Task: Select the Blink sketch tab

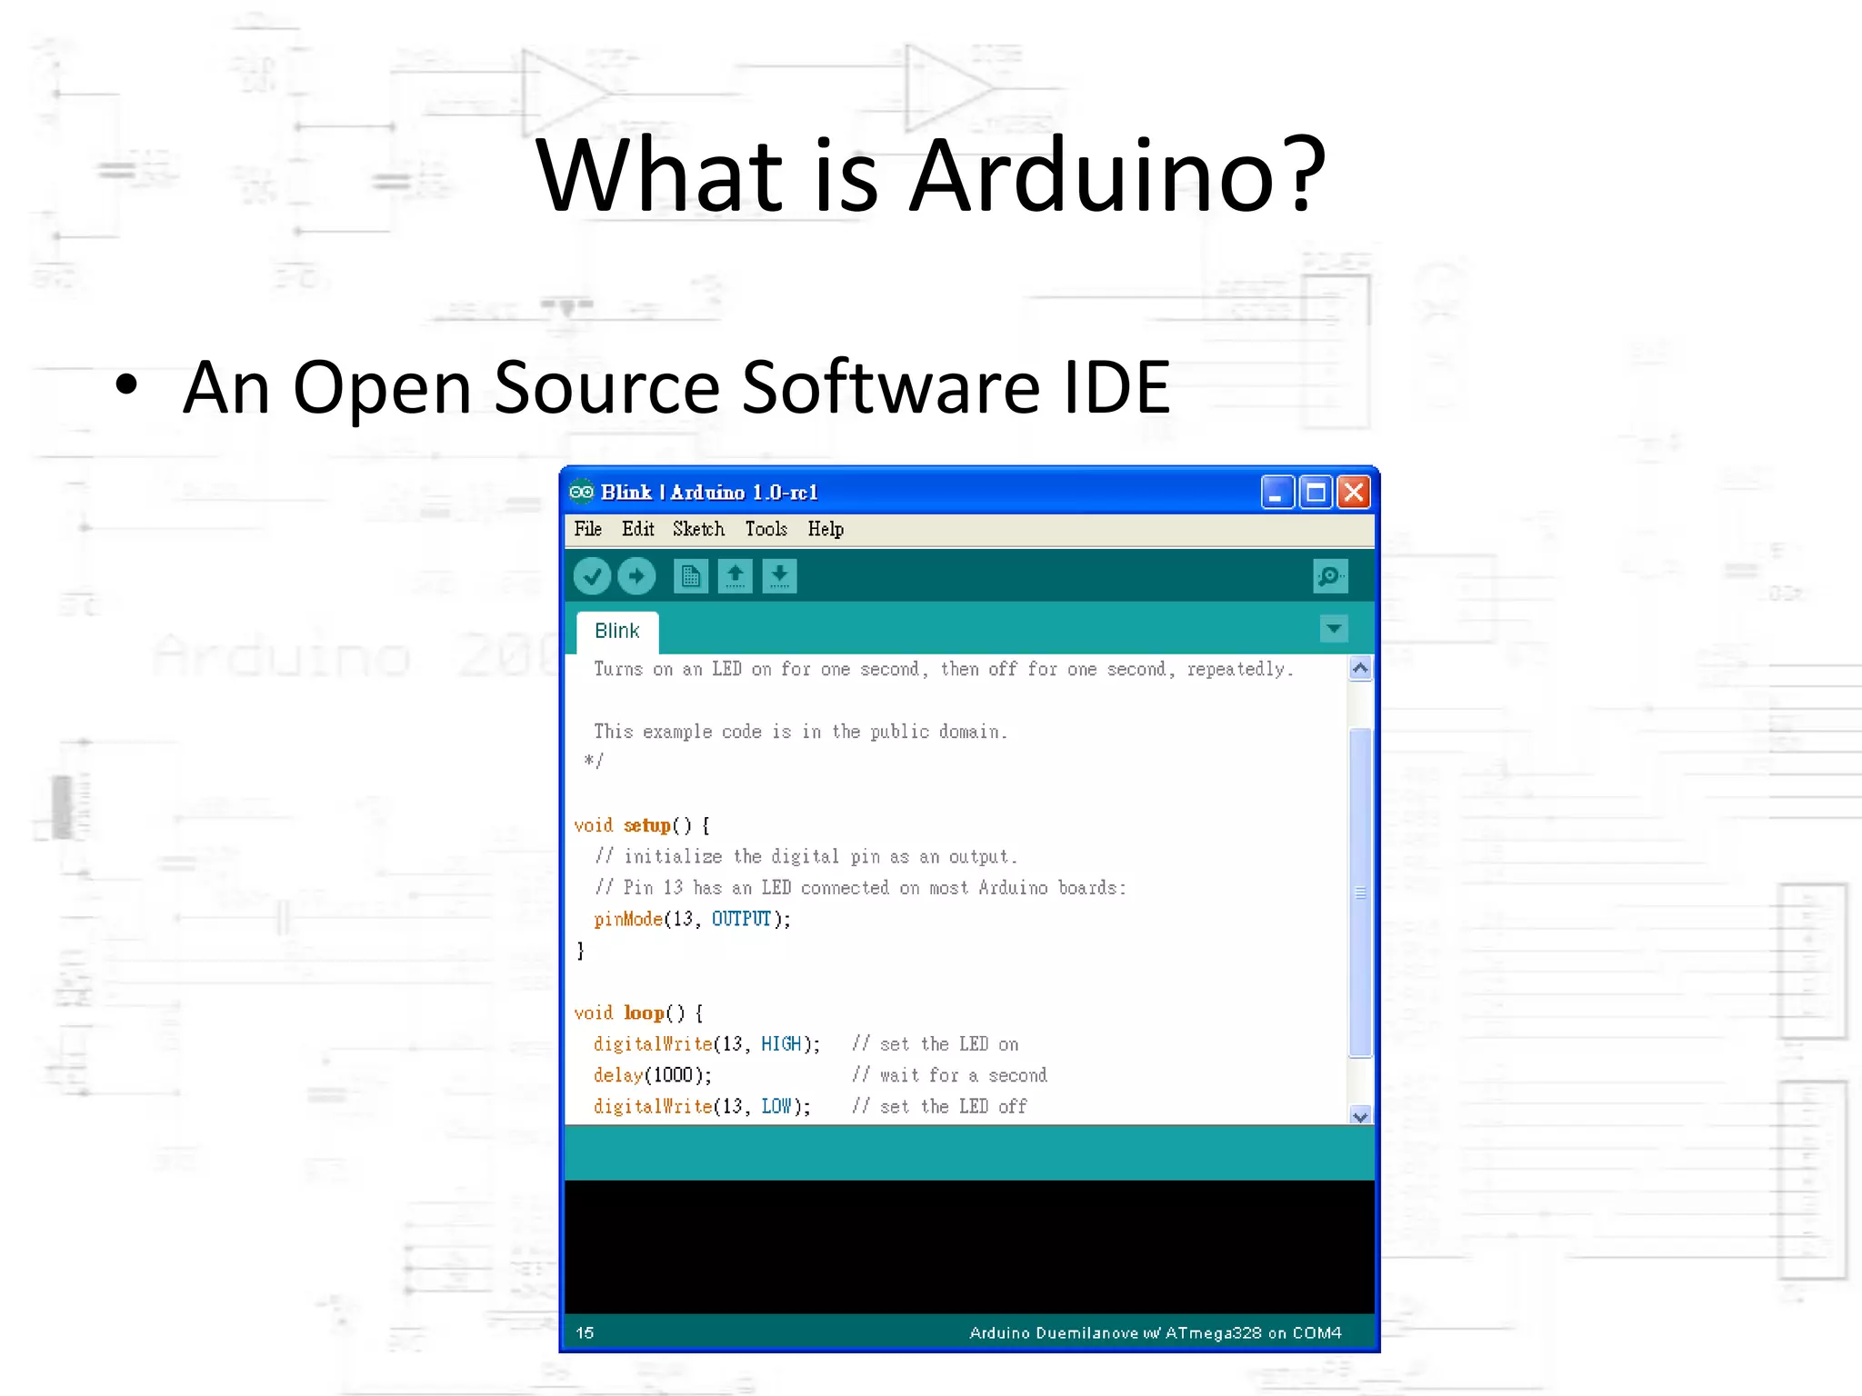Action: 617,632
